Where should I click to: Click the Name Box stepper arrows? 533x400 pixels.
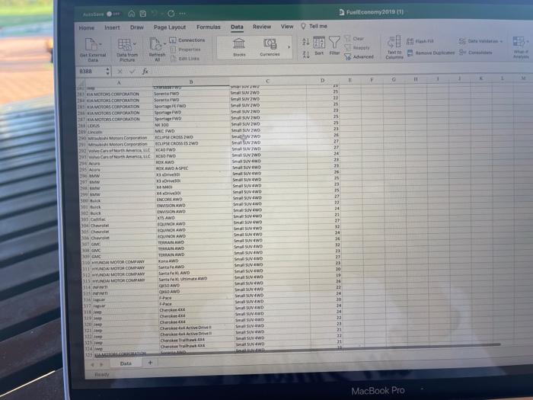pos(108,71)
